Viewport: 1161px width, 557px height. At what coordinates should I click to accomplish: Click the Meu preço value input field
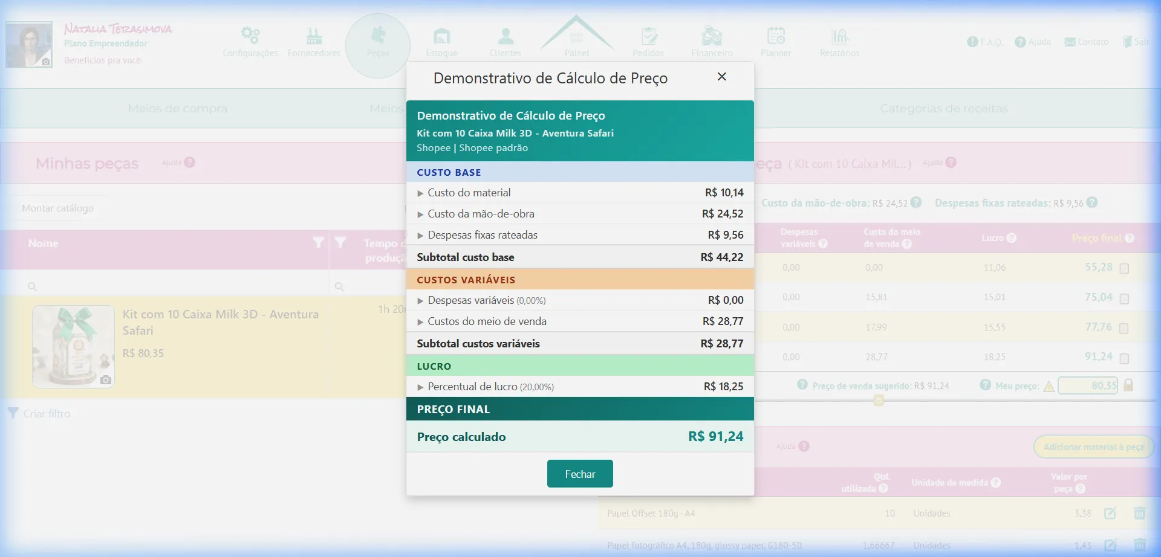click(1088, 385)
